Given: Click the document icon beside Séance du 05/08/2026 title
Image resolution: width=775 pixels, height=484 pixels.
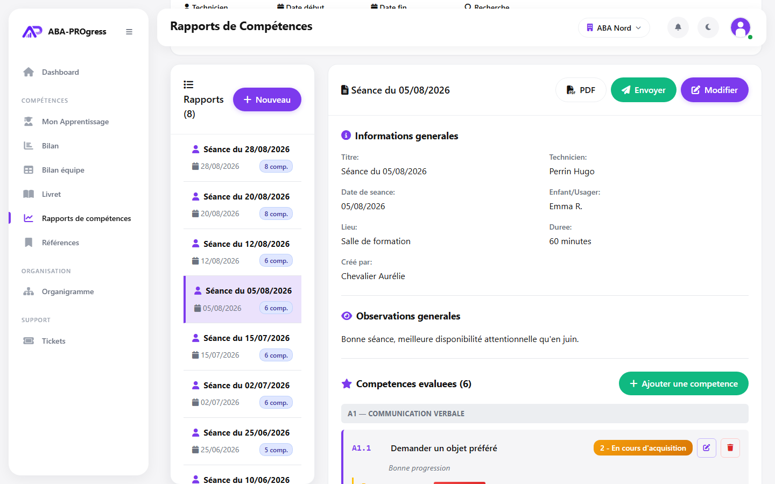Looking at the screenshot, I should (344, 90).
